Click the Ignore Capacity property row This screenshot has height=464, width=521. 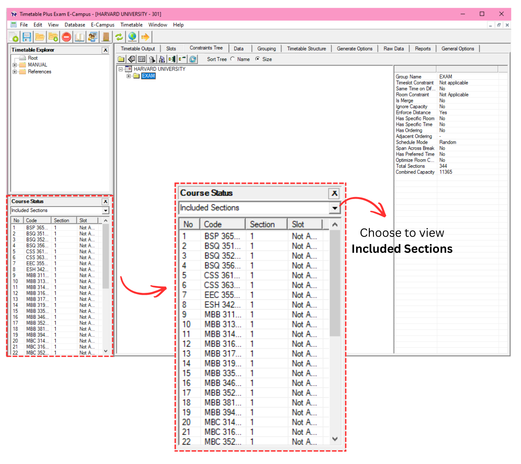point(451,107)
